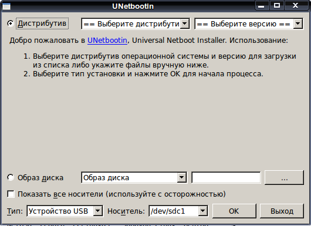Click the UNetbootin hyperlink
The height and width of the screenshot is (226, 311).
click(x=107, y=41)
